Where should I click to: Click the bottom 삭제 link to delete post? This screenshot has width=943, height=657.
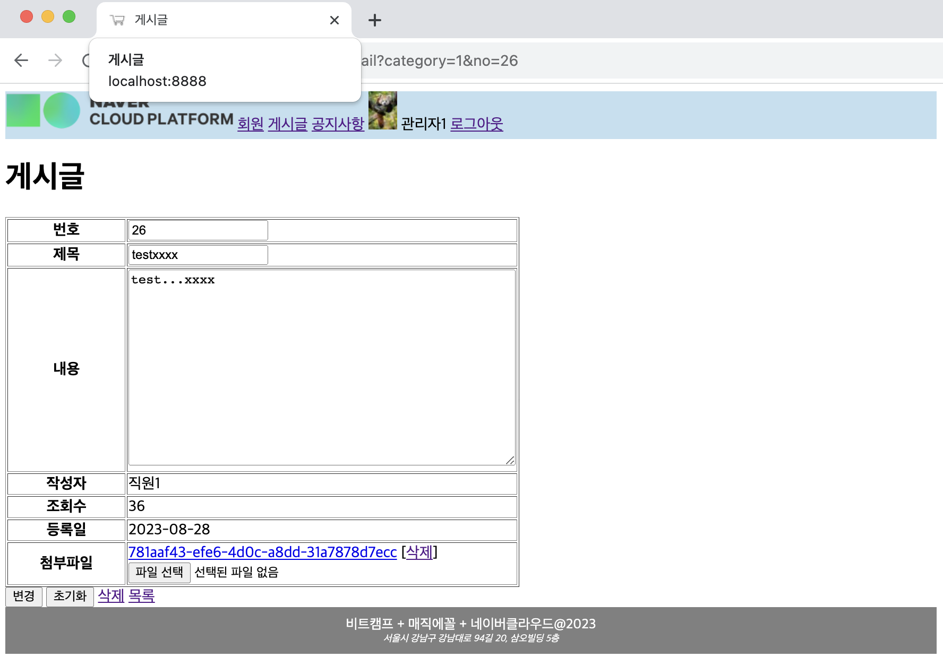point(111,596)
